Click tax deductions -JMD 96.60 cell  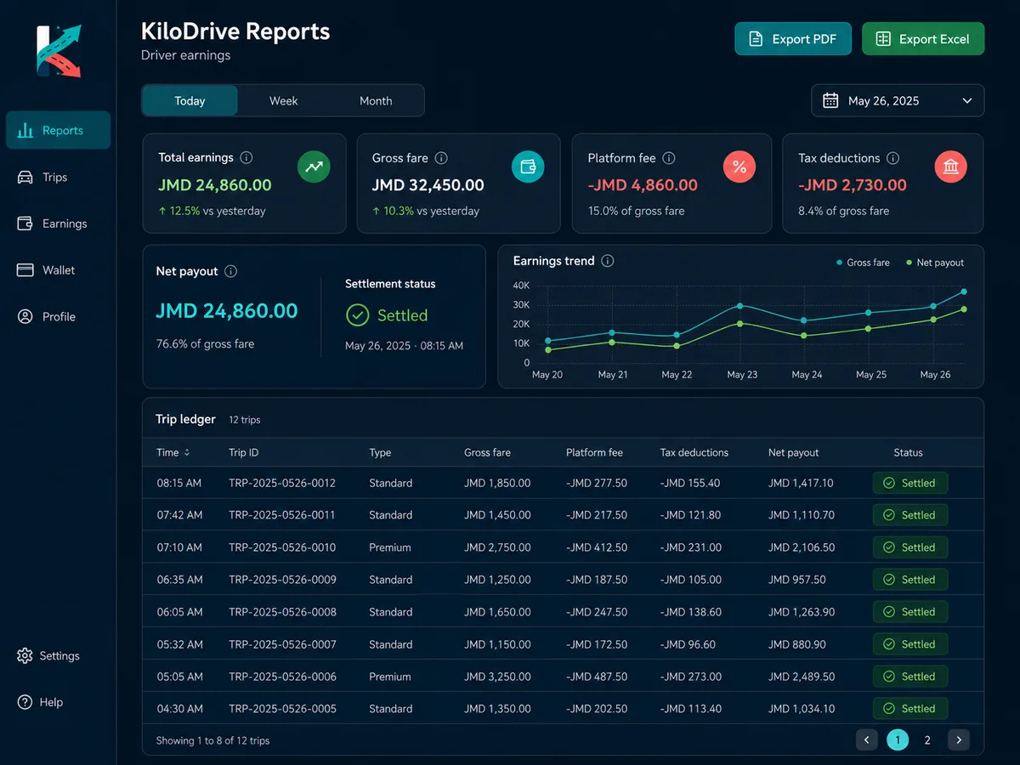[x=688, y=644]
